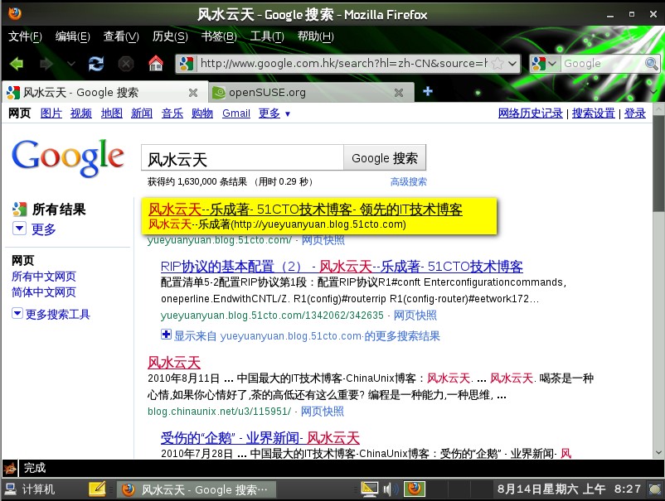
Task: Open the 风水云天 ChinaUnix result title
Action: click(174, 363)
